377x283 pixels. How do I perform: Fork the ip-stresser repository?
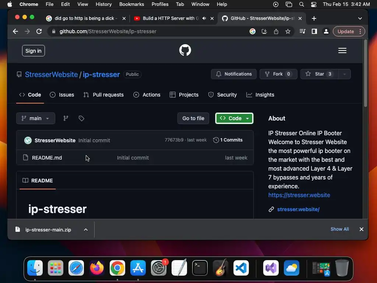278,74
